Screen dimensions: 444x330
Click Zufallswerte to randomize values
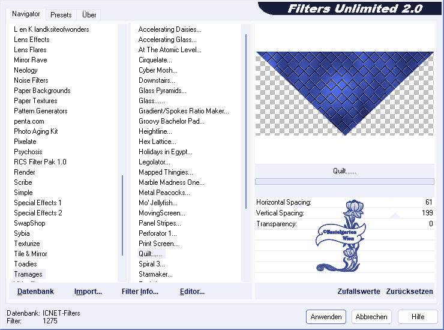tap(359, 292)
